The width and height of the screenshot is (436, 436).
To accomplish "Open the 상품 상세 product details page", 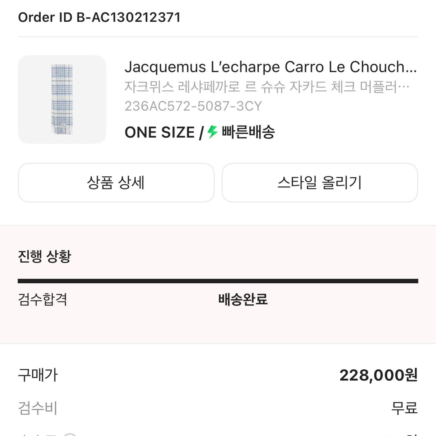I will pyautogui.click(x=116, y=183).
